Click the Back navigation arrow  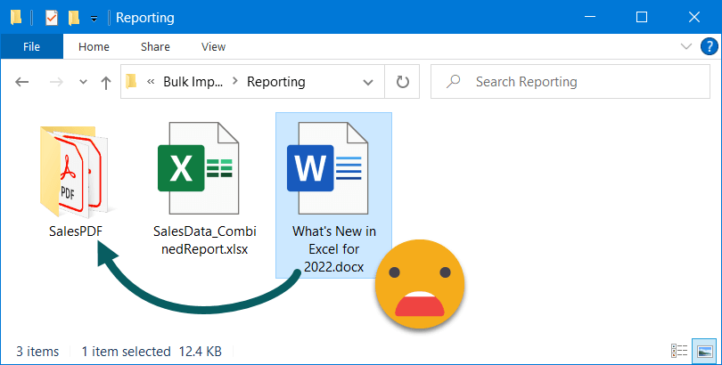[x=23, y=82]
